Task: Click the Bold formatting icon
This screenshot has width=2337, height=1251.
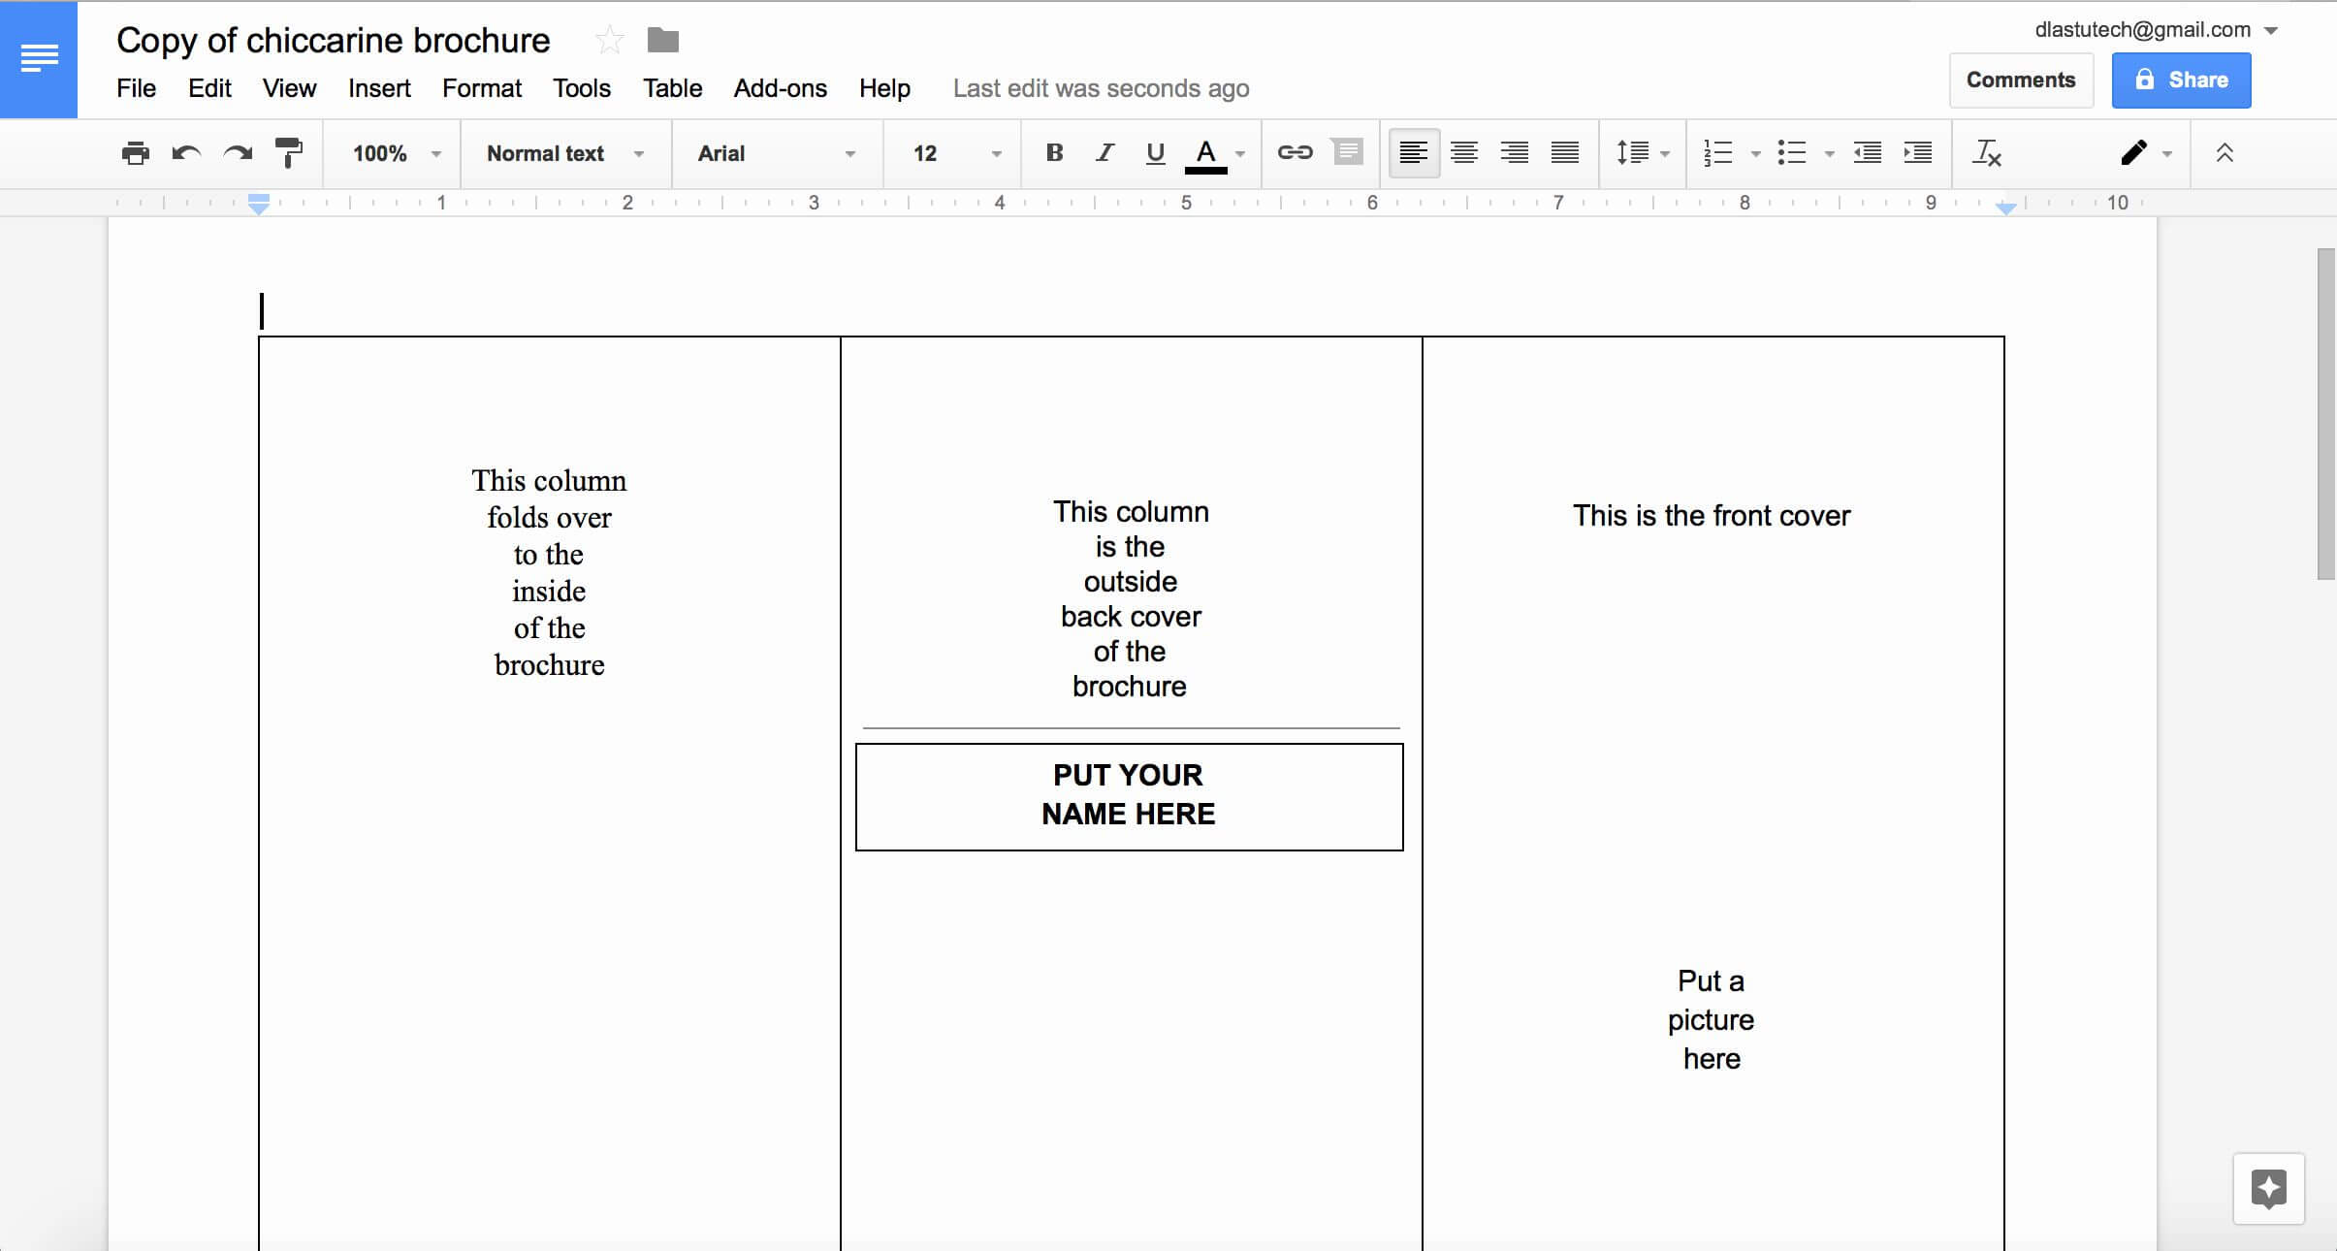Action: click(x=1051, y=151)
